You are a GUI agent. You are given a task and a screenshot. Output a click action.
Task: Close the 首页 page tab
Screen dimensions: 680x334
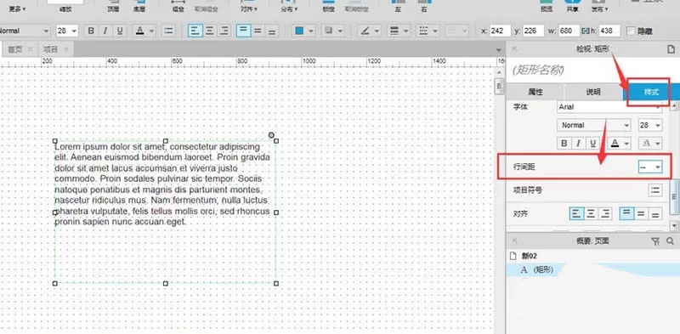click(x=30, y=49)
